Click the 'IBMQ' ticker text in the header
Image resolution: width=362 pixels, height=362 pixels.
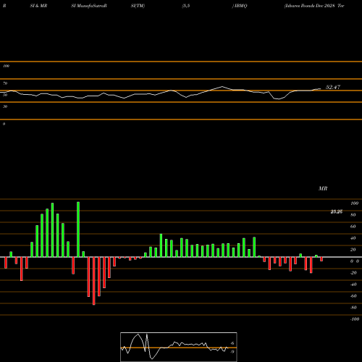click(240, 6)
